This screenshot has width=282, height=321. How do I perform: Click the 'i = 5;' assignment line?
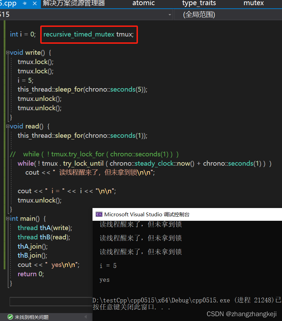pos(25,80)
